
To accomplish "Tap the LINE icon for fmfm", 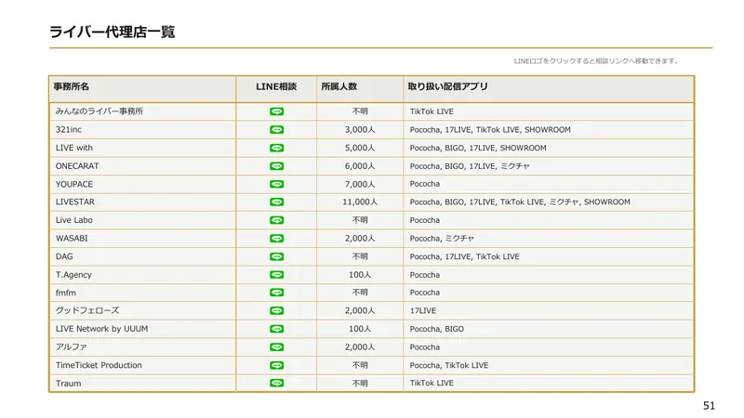I will coord(276,293).
